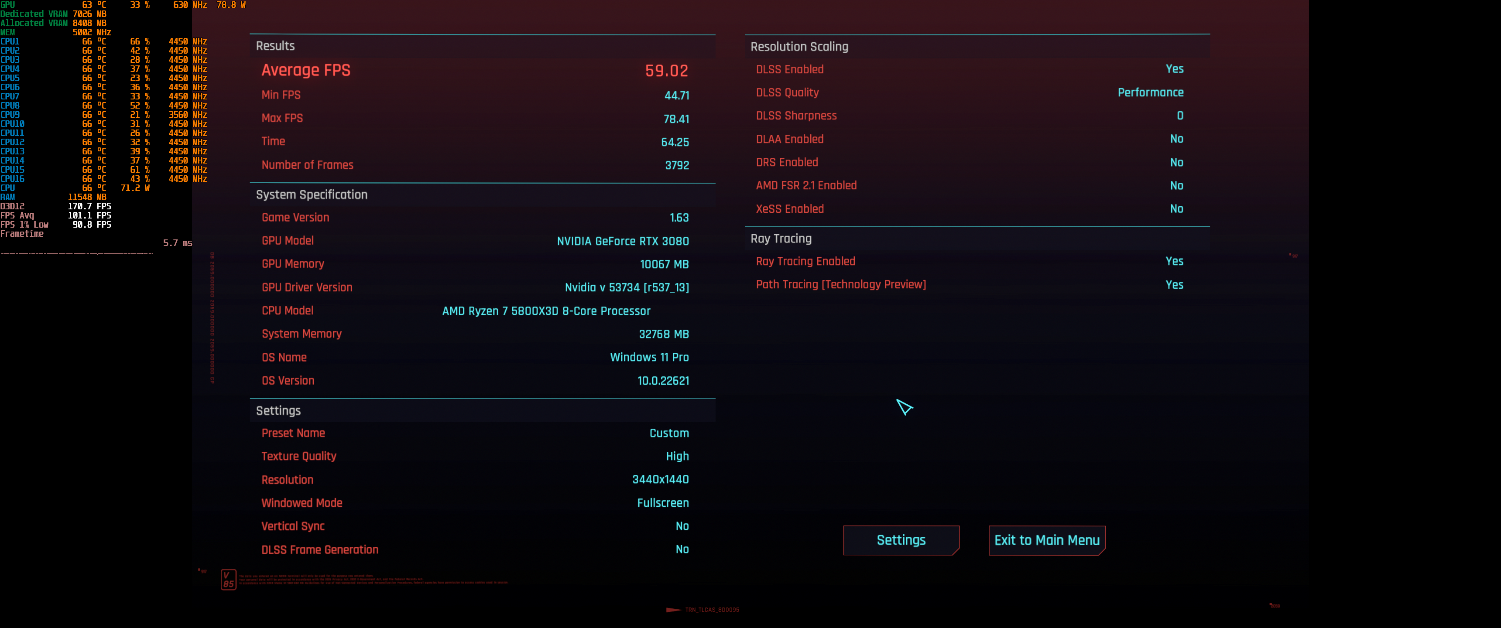Click the Resolution 3440x1440 value
1501x628 pixels.
click(660, 479)
